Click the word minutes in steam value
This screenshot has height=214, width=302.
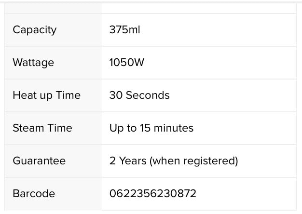pyautogui.click(x=174, y=128)
